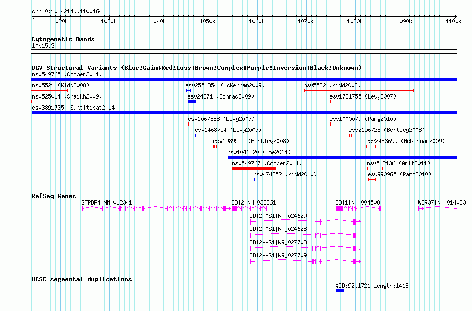Click the IDI2-AS1|NR_027708 transcript label
472x311 pixels.
pos(278,243)
